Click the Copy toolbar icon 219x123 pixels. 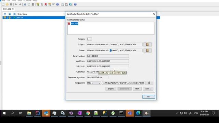click(29, 4)
